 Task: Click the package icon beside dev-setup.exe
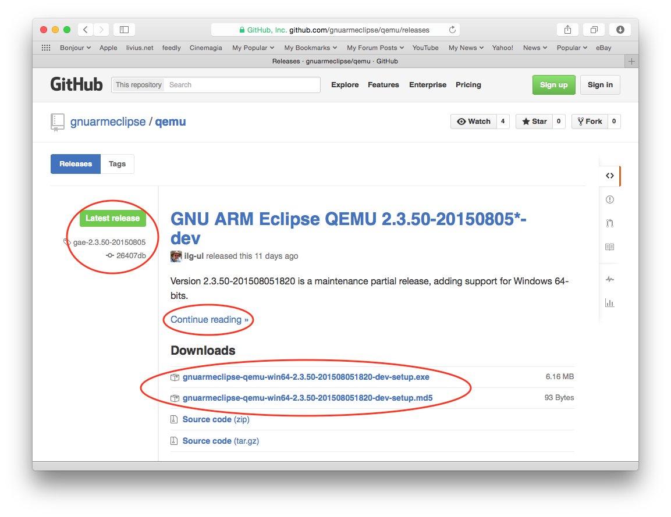point(175,377)
